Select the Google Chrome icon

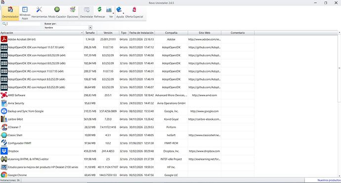4,175
